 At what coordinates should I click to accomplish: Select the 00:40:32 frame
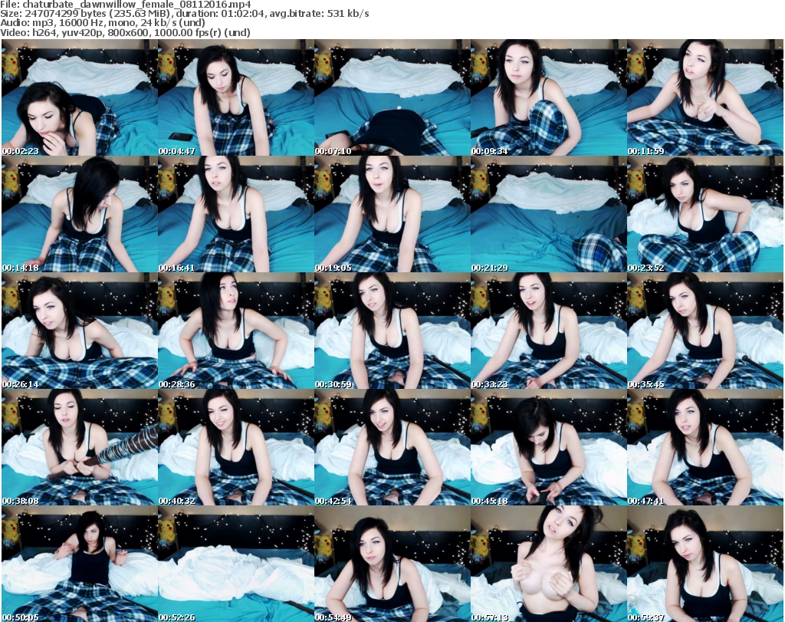pos(236,448)
